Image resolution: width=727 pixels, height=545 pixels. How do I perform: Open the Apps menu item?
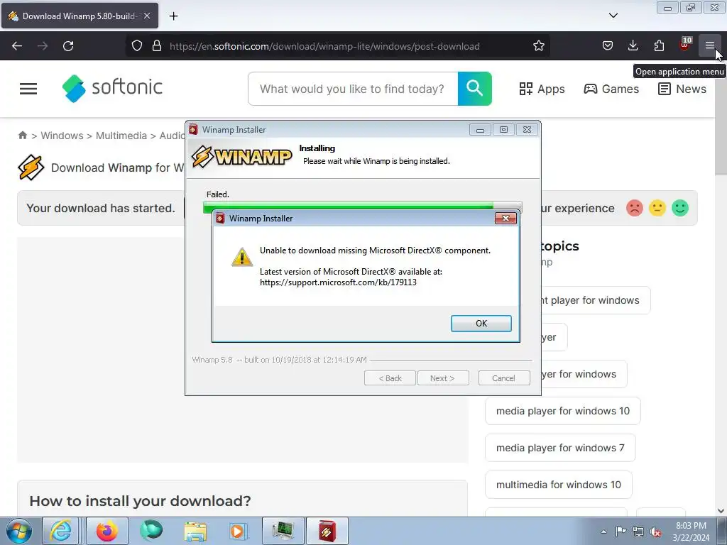click(542, 89)
